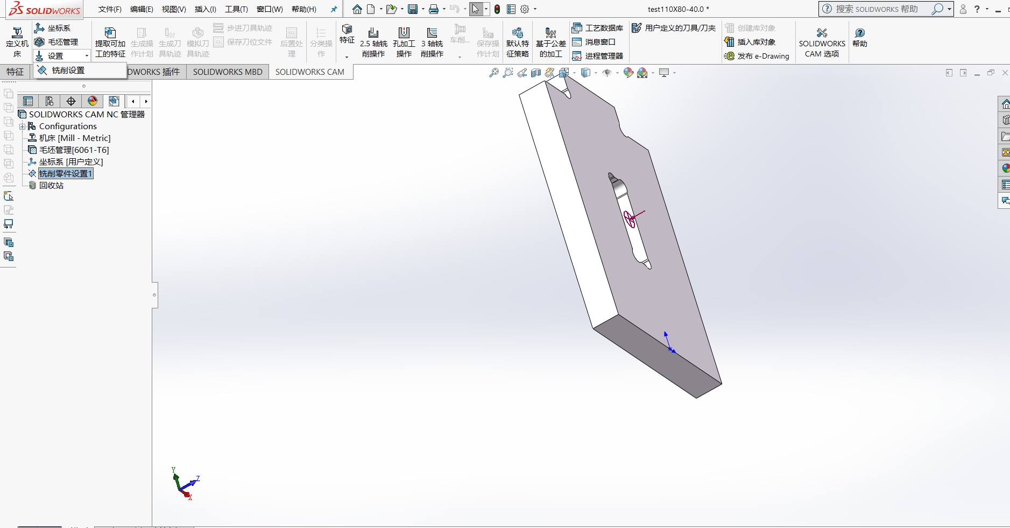Switch to the SOLIDWORKS CAM tab
The height and width of the screenshot is (528, 1010).
pyautogui.click(x=310, y=72)
